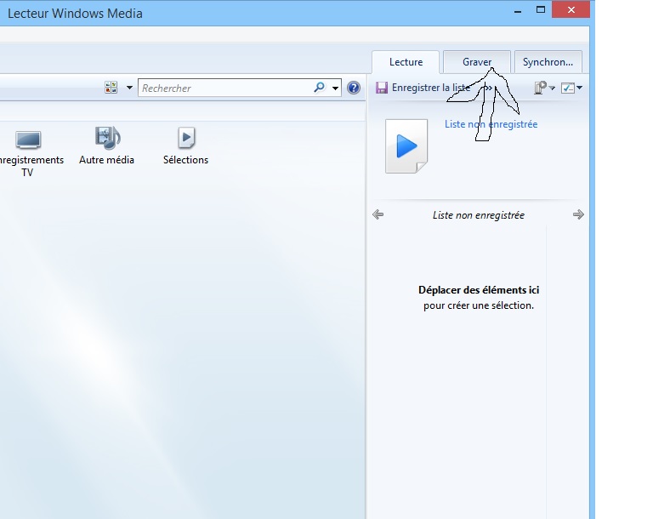653x519 pixels.
Task: Click the previous list left arrow
Action: click(x=378, y=215)
